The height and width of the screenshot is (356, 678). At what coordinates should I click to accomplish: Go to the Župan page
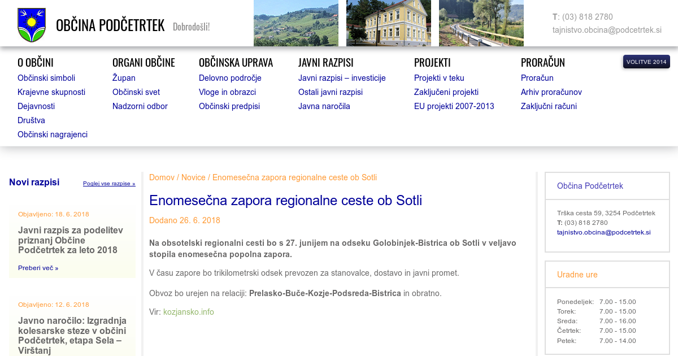point(124,78)
